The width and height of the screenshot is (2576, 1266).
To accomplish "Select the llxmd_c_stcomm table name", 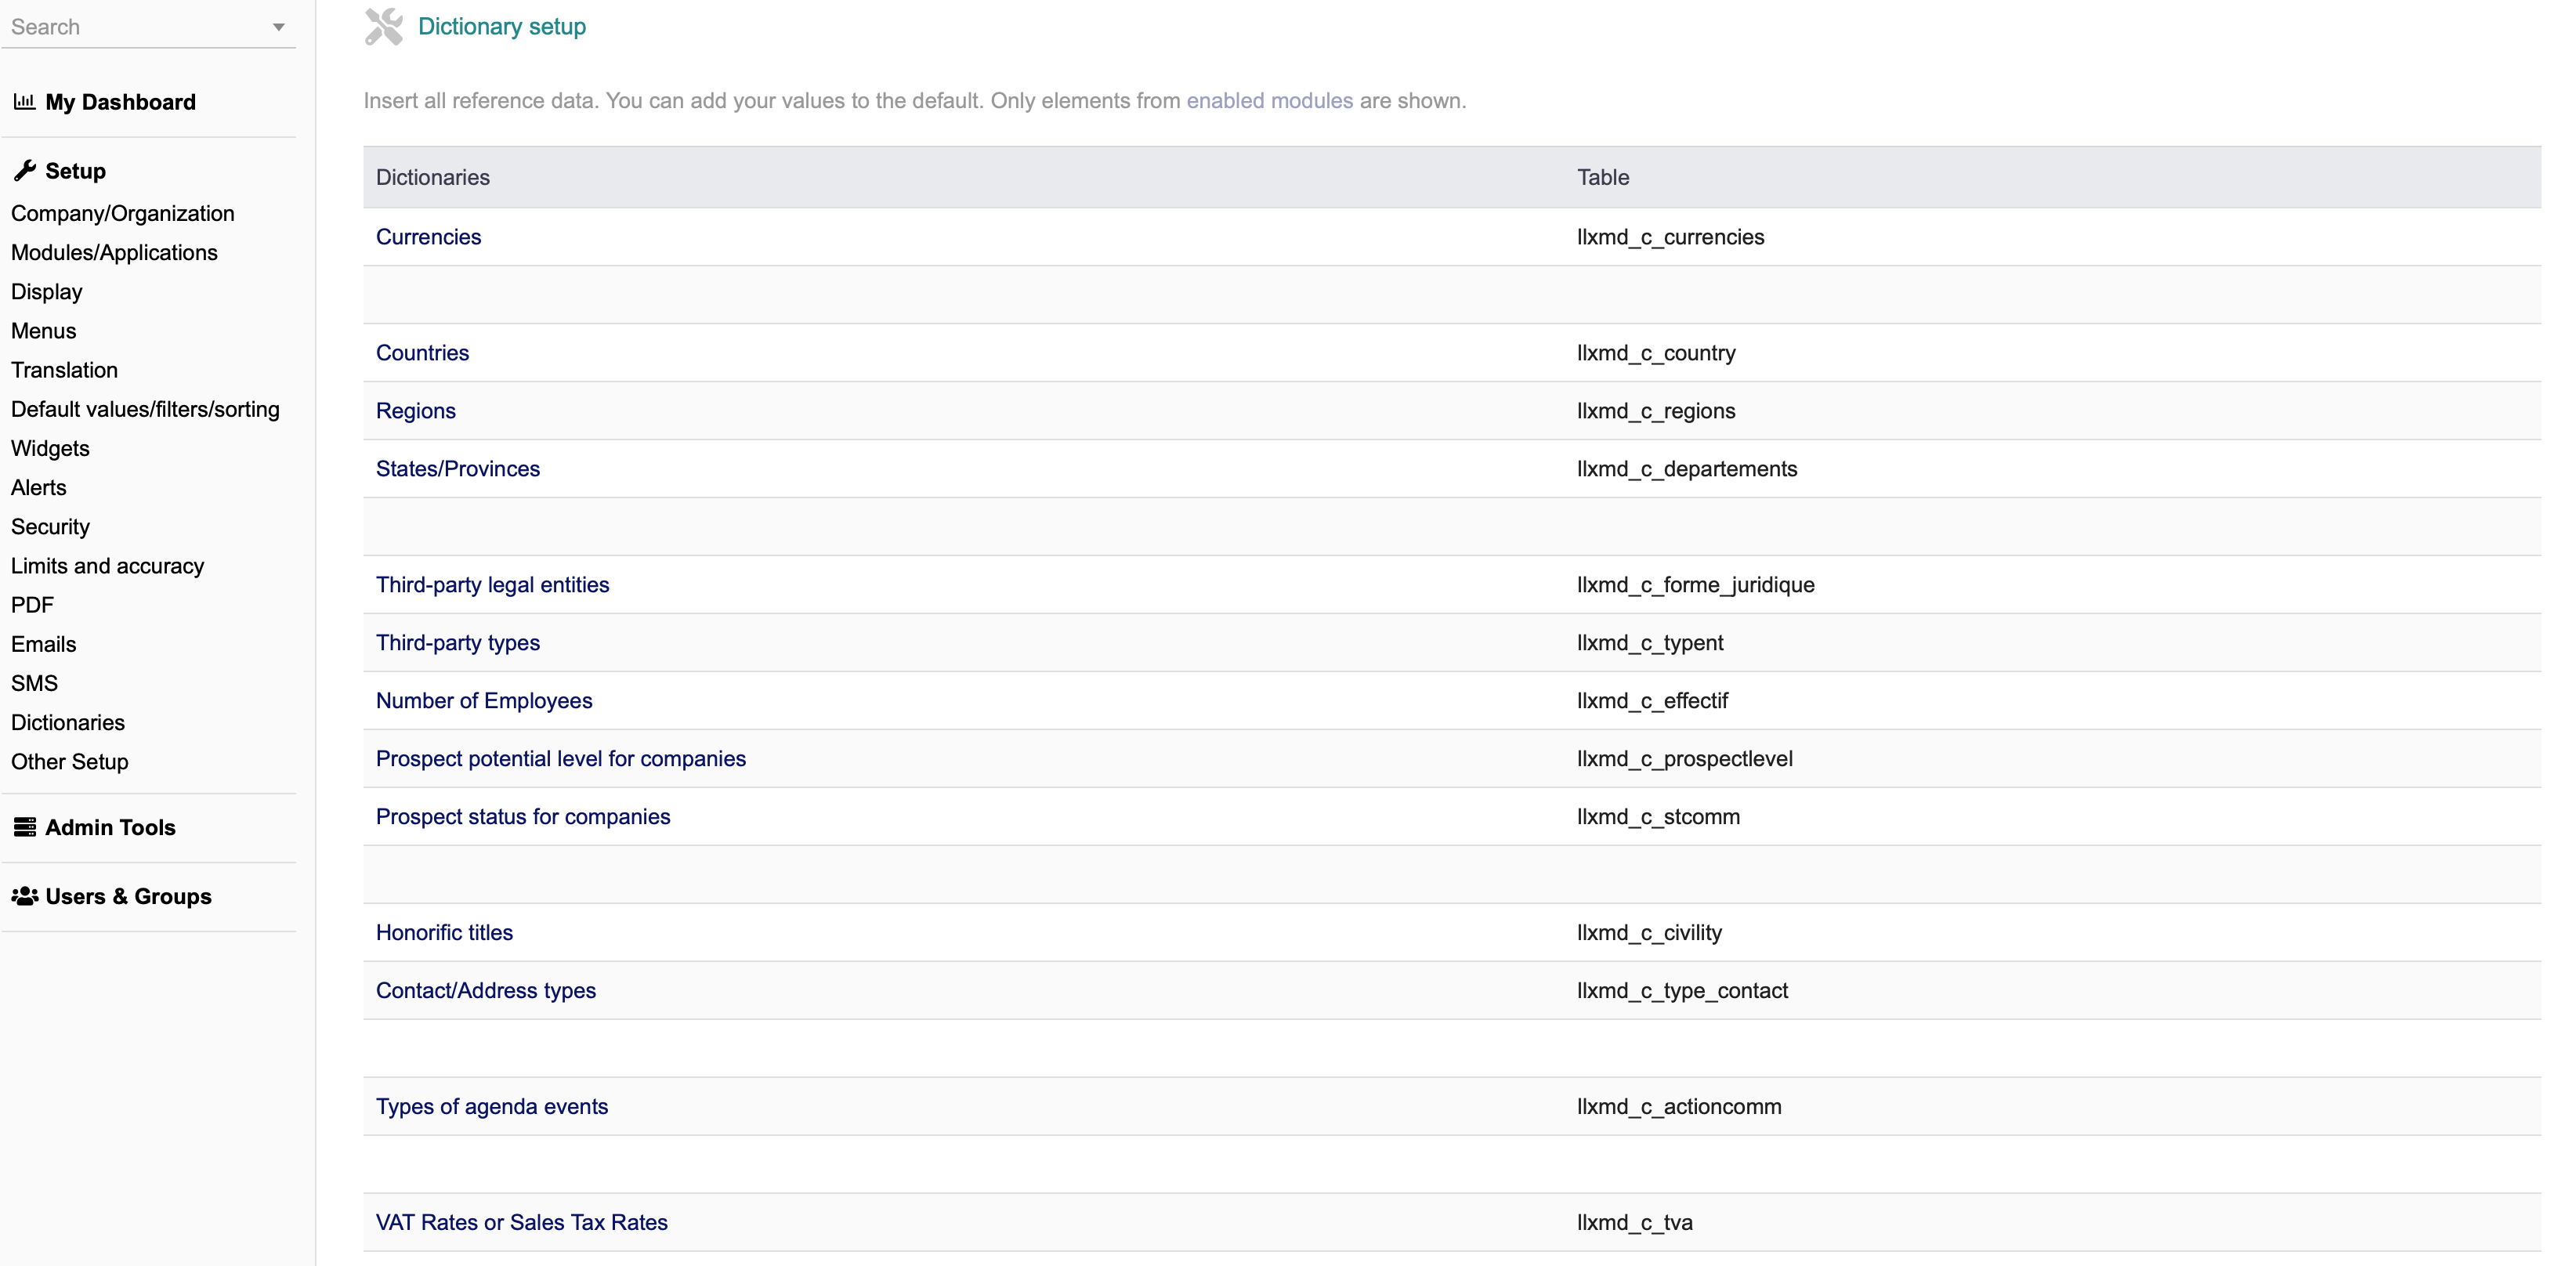I will pyautogui.click(x=1658, y=816).
